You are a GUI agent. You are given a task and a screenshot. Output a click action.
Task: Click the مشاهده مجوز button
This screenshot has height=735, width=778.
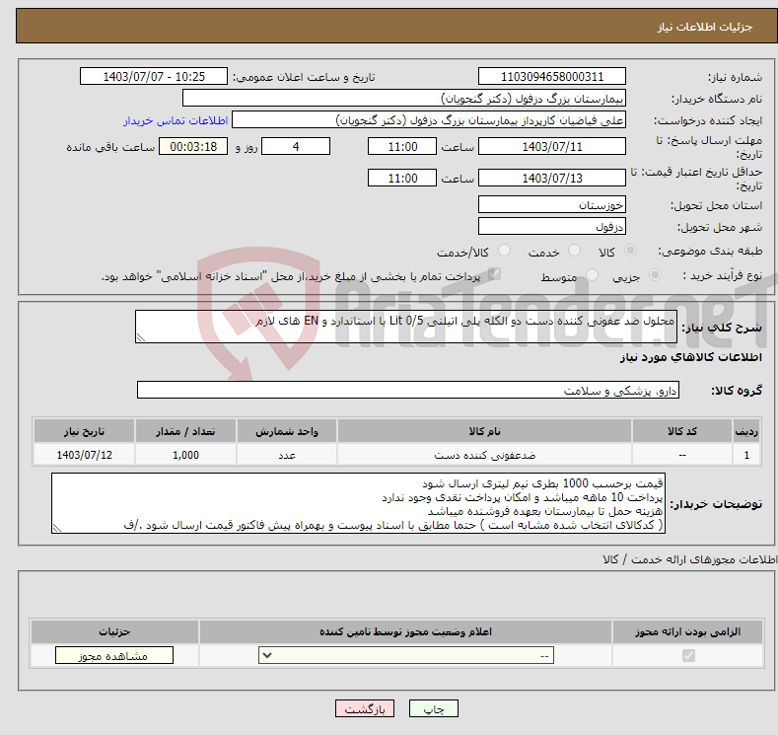pyautogui.click(x=114, y=656)
